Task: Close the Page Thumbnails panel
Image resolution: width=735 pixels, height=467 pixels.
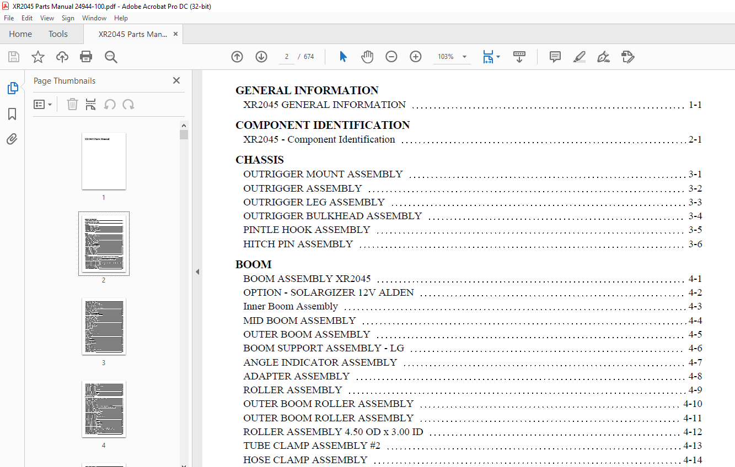Action: click(176, 80)
